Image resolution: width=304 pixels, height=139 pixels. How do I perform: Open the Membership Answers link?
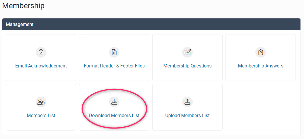point(261,66)
